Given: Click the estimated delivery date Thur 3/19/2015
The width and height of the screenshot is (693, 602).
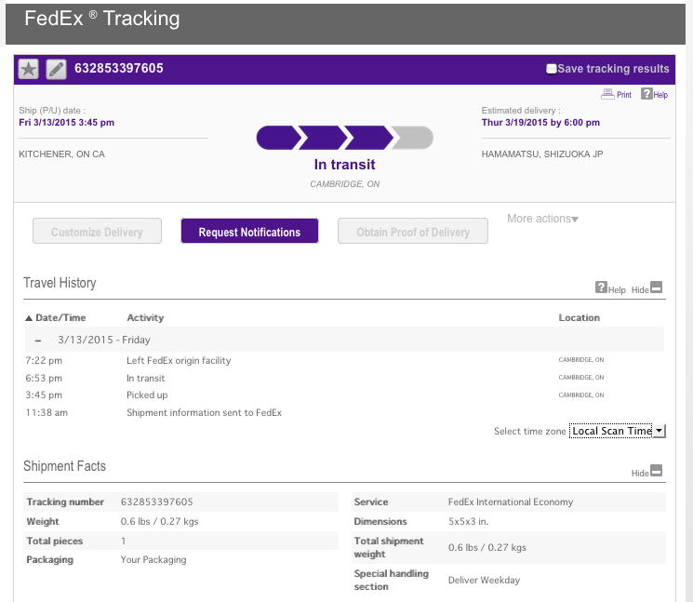Looking at the screenshot, I should point(540,123).
